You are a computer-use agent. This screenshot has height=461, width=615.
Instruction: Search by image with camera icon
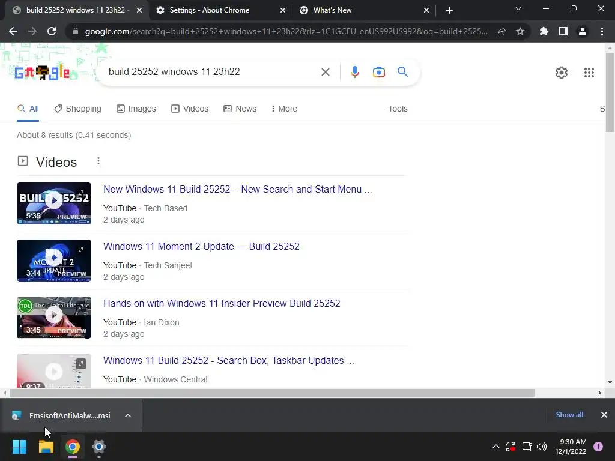click(378, 72)
